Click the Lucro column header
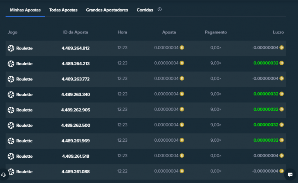 pos(278,32)
